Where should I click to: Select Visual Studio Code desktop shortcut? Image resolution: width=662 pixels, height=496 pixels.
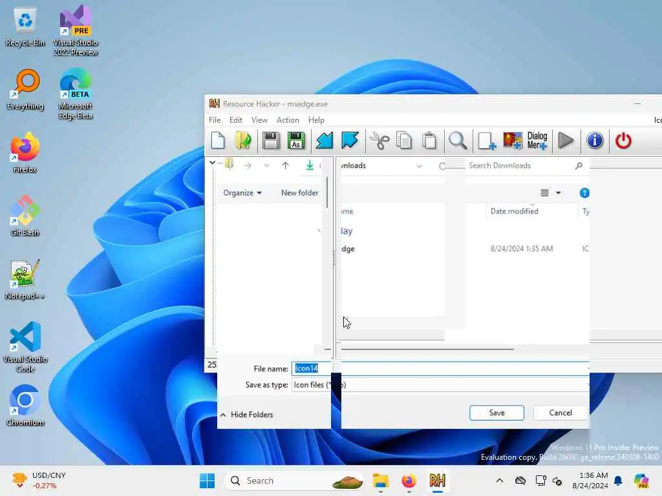pos(25,347)
